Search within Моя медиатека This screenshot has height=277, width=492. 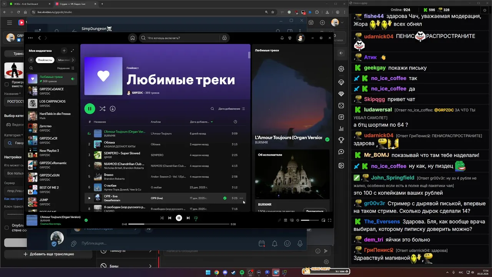(x=32, y=68)
